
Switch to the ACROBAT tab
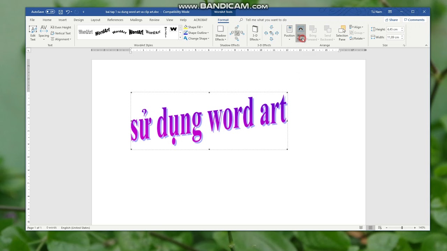200,20
